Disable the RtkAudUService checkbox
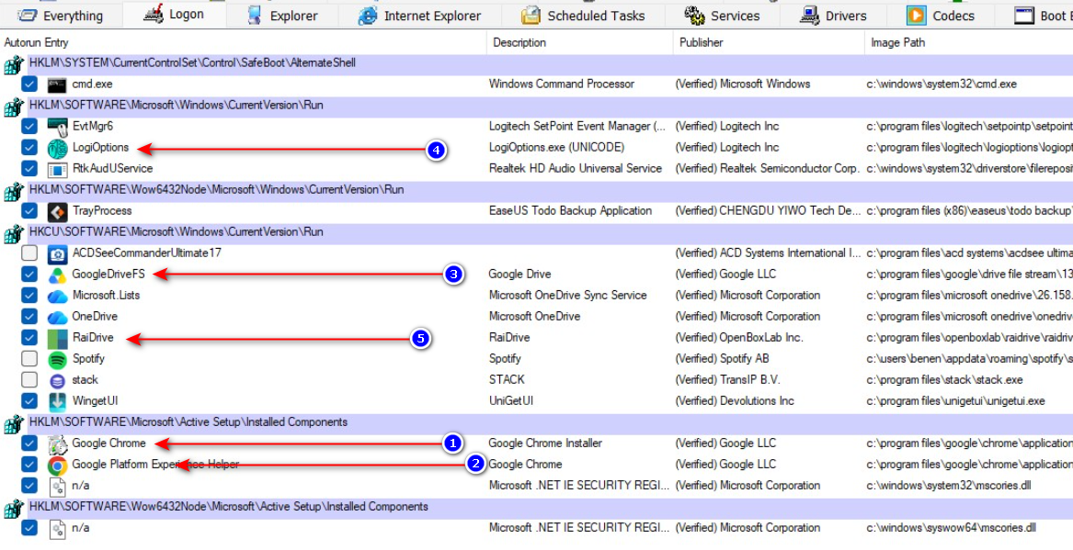 click(29, 168)
